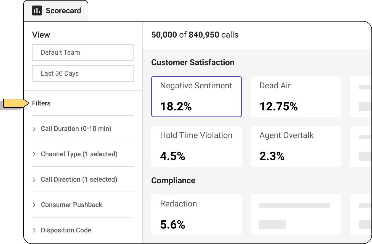
Task: Click the Channel Type (1 selected) label
Action: [79, 154]
